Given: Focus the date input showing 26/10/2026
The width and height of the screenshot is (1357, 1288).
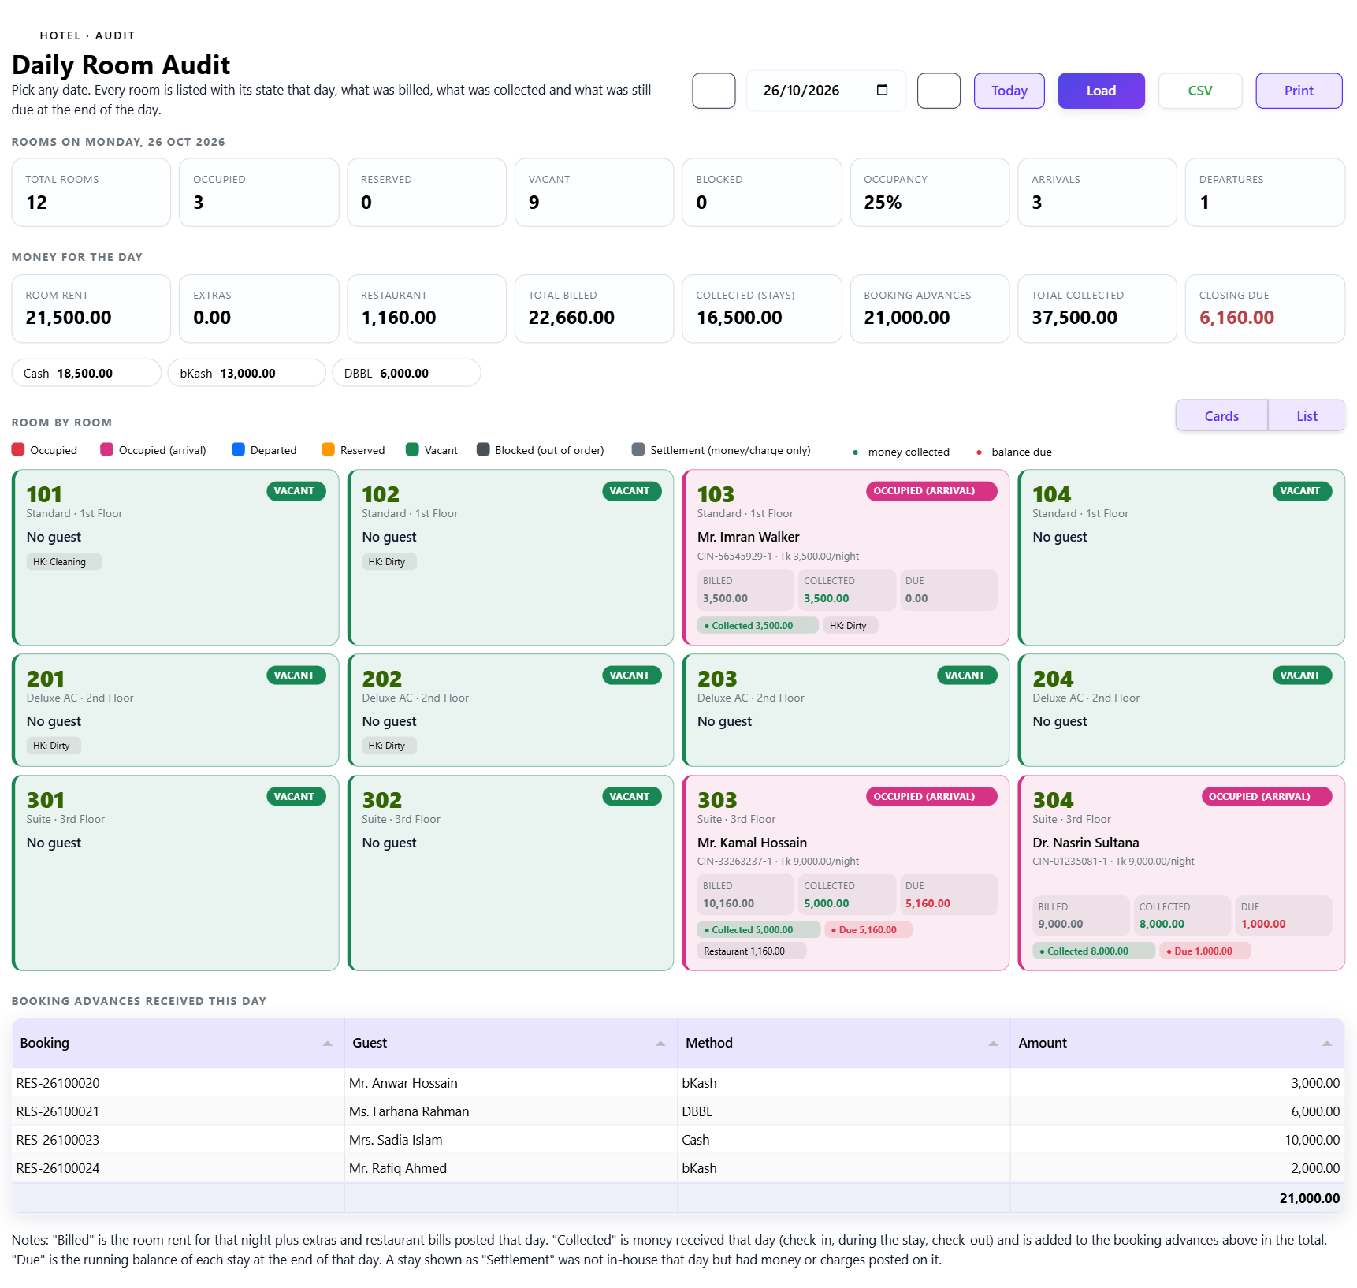Looking at the screenshot, I should [826, 91].
